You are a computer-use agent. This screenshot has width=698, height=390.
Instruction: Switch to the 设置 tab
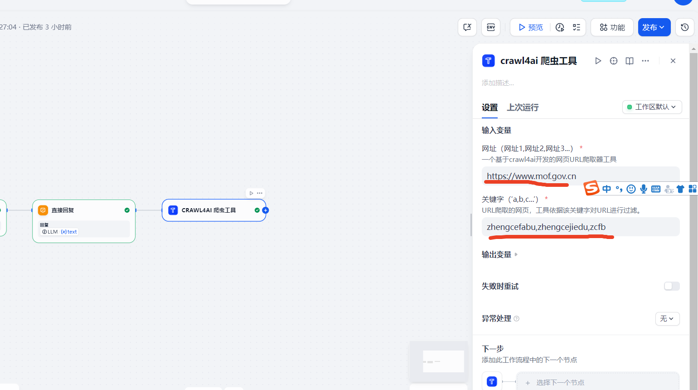click(x=490, y=107)
